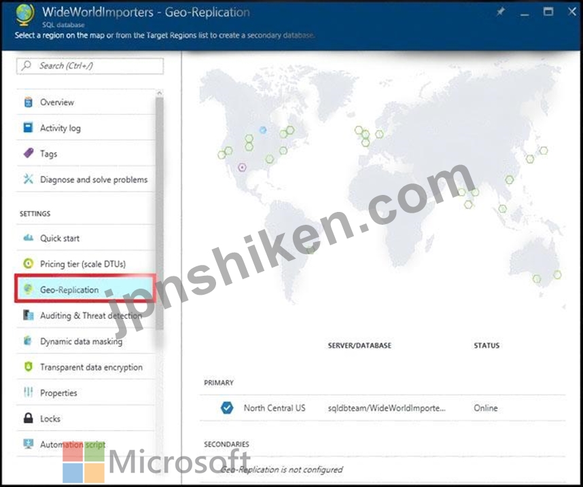Click the Online status of the primary
The height and width of the screenshot is (487, 583).
click(x=486, y=408)
